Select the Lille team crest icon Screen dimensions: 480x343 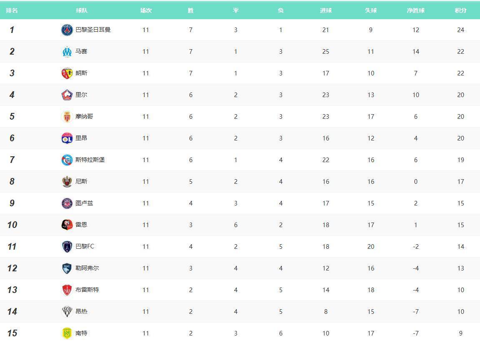coord(67,95)
